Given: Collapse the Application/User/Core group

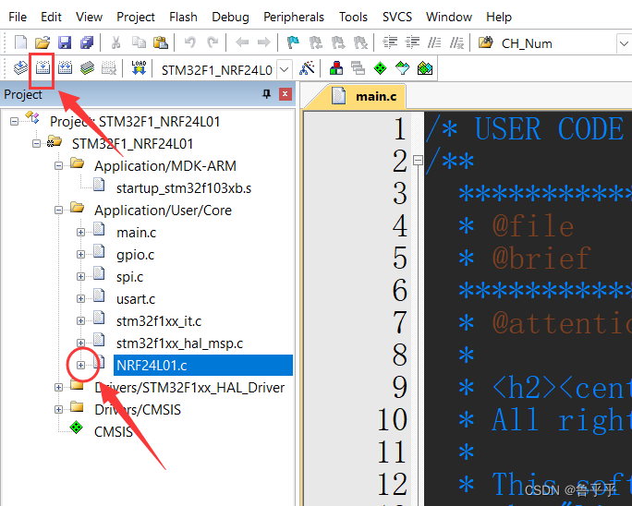Looking at the screenshot, I should tap(58, 210).
